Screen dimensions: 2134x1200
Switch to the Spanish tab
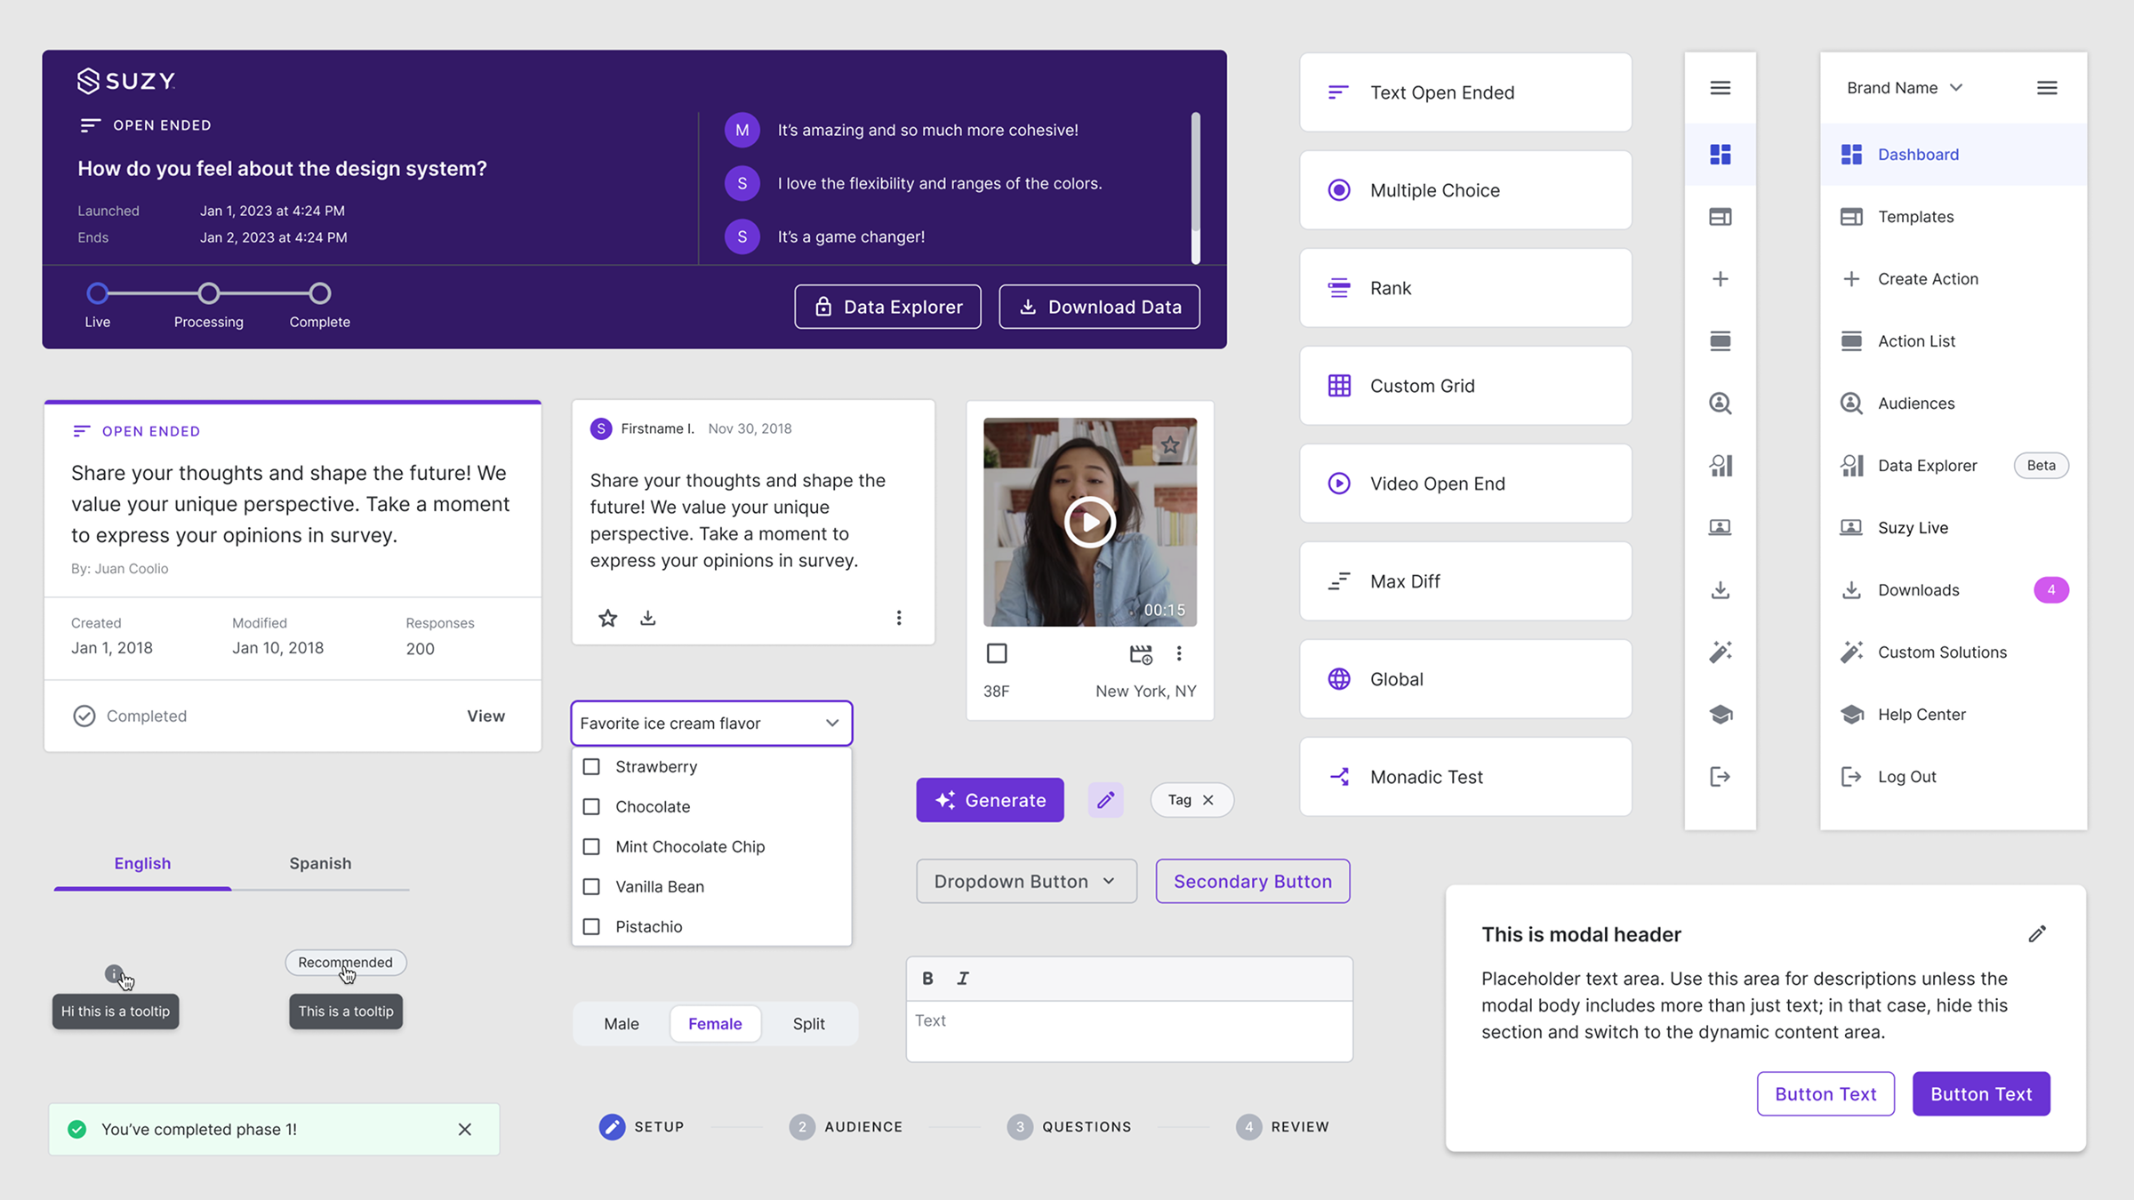click(320, 863)
